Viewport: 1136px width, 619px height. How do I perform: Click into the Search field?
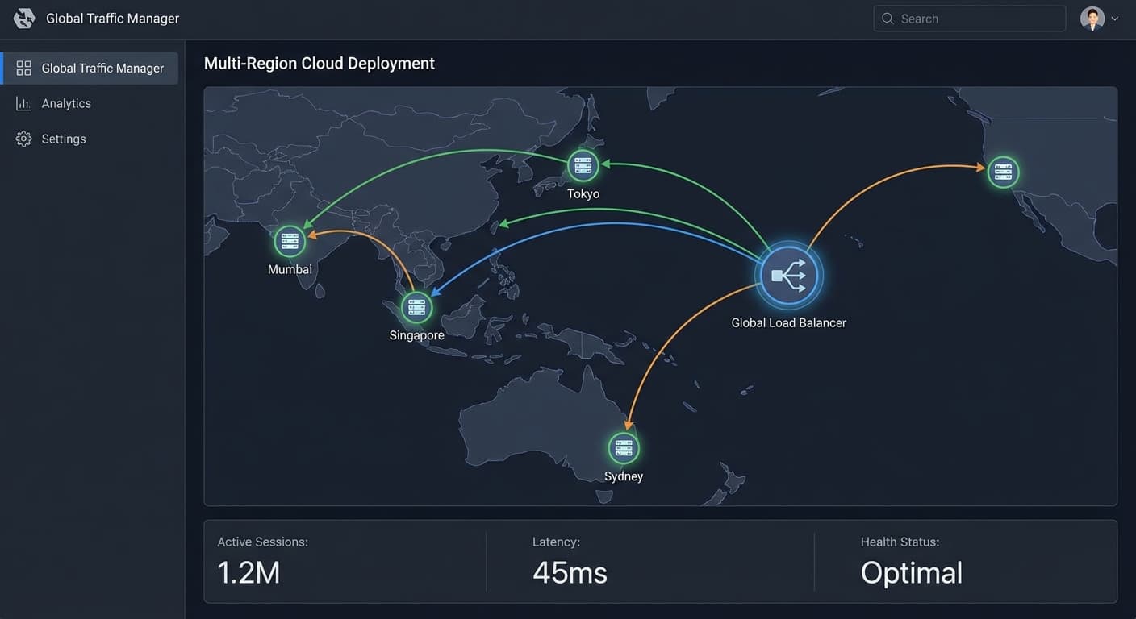[970, 19]
